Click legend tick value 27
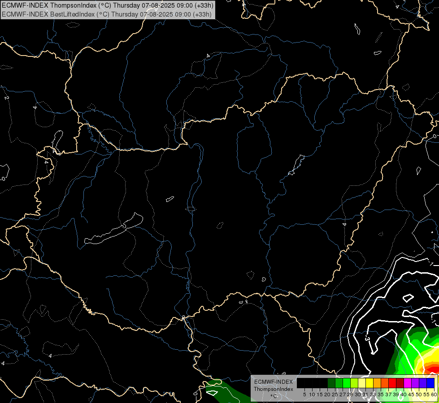Image resolution: width=439 pixels, height=403 pixels. (x=343, y=394)
